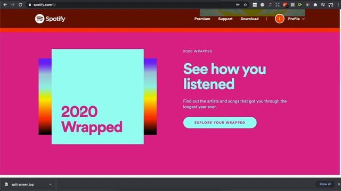The height and width of the screenshot is (191, 341).
Task: Click the Spotify logo
Action: click(x=50, y=19)
